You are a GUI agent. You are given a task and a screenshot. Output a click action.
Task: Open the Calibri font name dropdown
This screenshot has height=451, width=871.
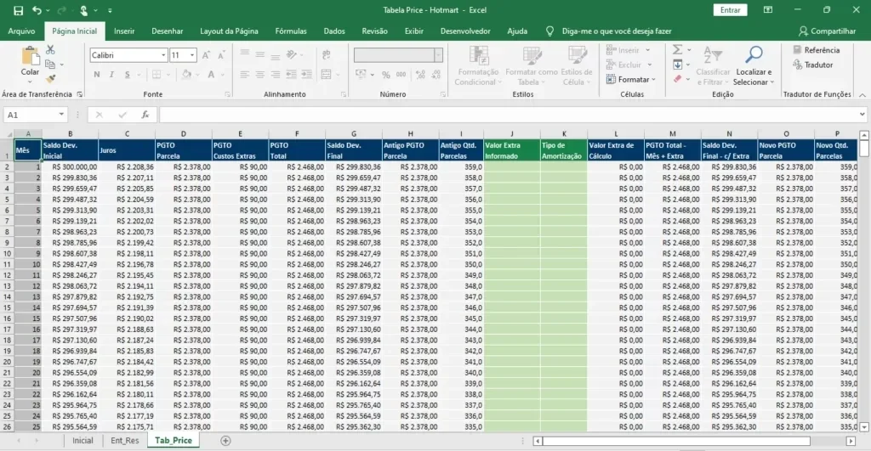(163, 55)
